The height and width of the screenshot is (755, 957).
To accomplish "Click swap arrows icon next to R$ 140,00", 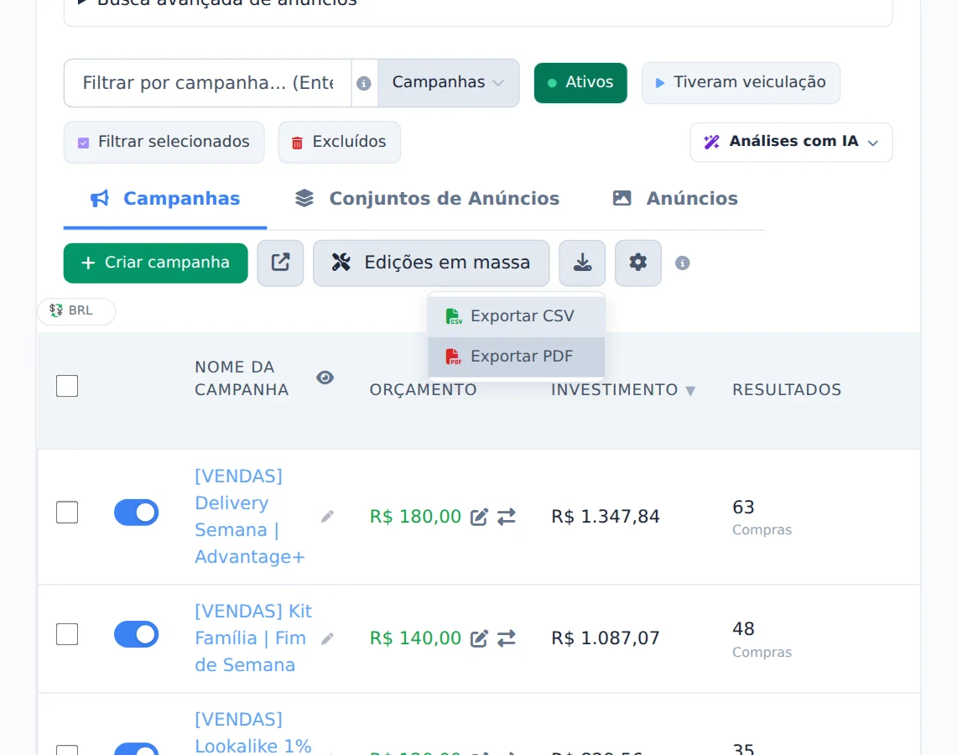I will click(506, 638).
